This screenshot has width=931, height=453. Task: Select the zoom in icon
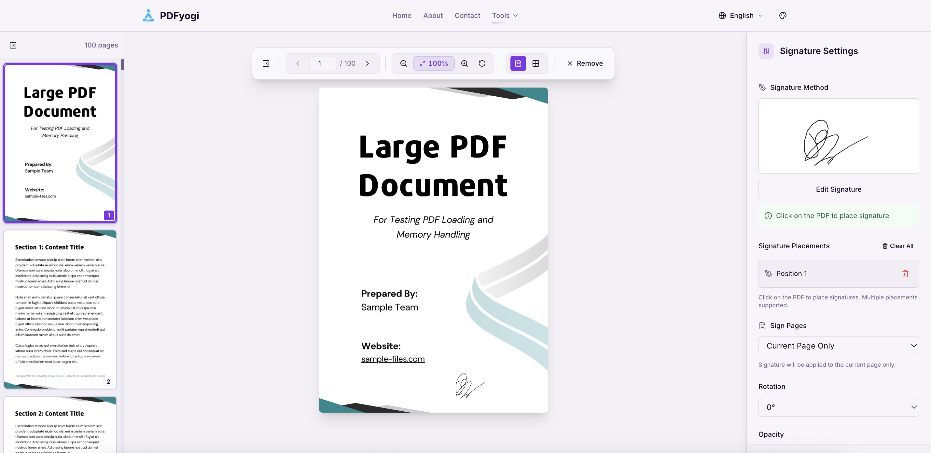(x=465, y=63)
